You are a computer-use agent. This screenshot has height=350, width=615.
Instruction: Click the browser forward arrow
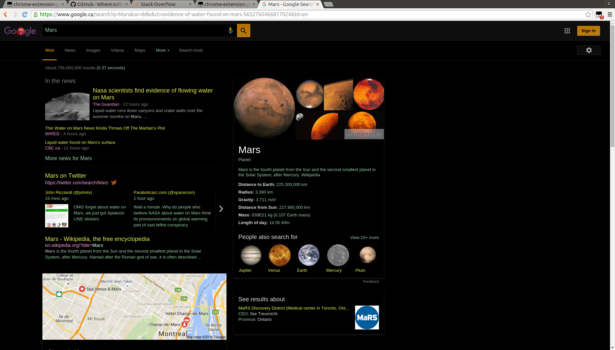pyautogui.click(x=15, y=14)
